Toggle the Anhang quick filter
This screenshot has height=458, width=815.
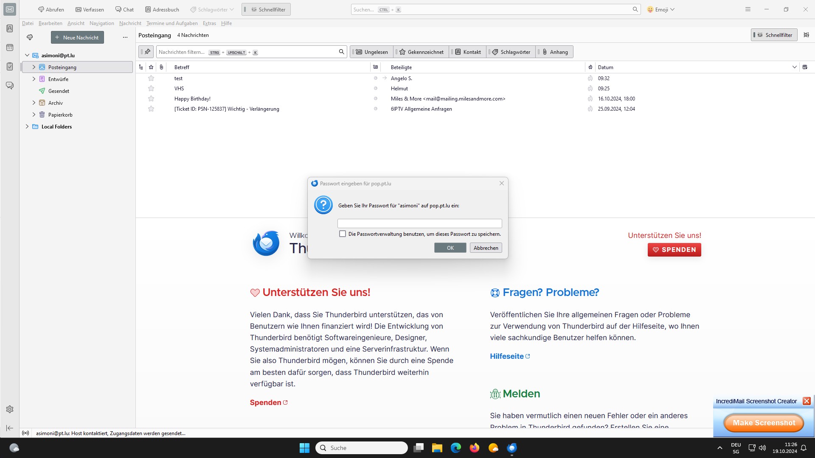(554, 52)
